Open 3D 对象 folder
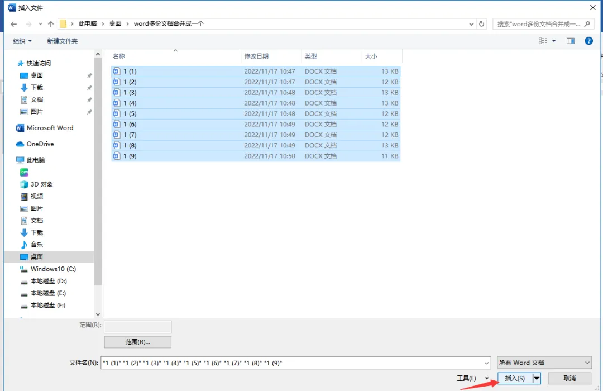 41,184
